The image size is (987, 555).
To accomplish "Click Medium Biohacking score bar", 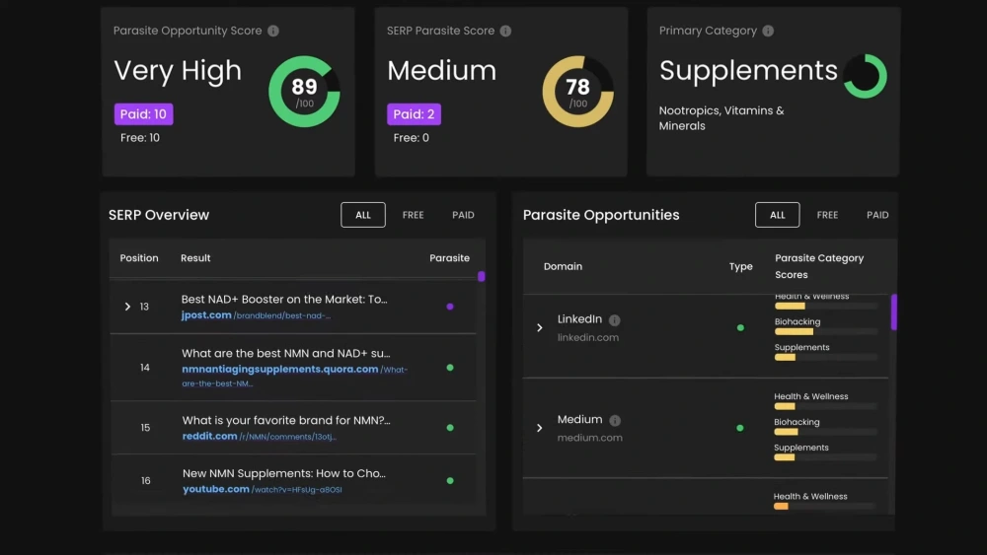I will pos(825,432).
